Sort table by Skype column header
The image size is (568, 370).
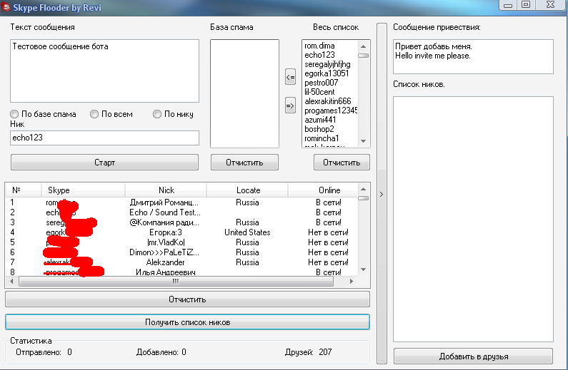click(83, 190)
